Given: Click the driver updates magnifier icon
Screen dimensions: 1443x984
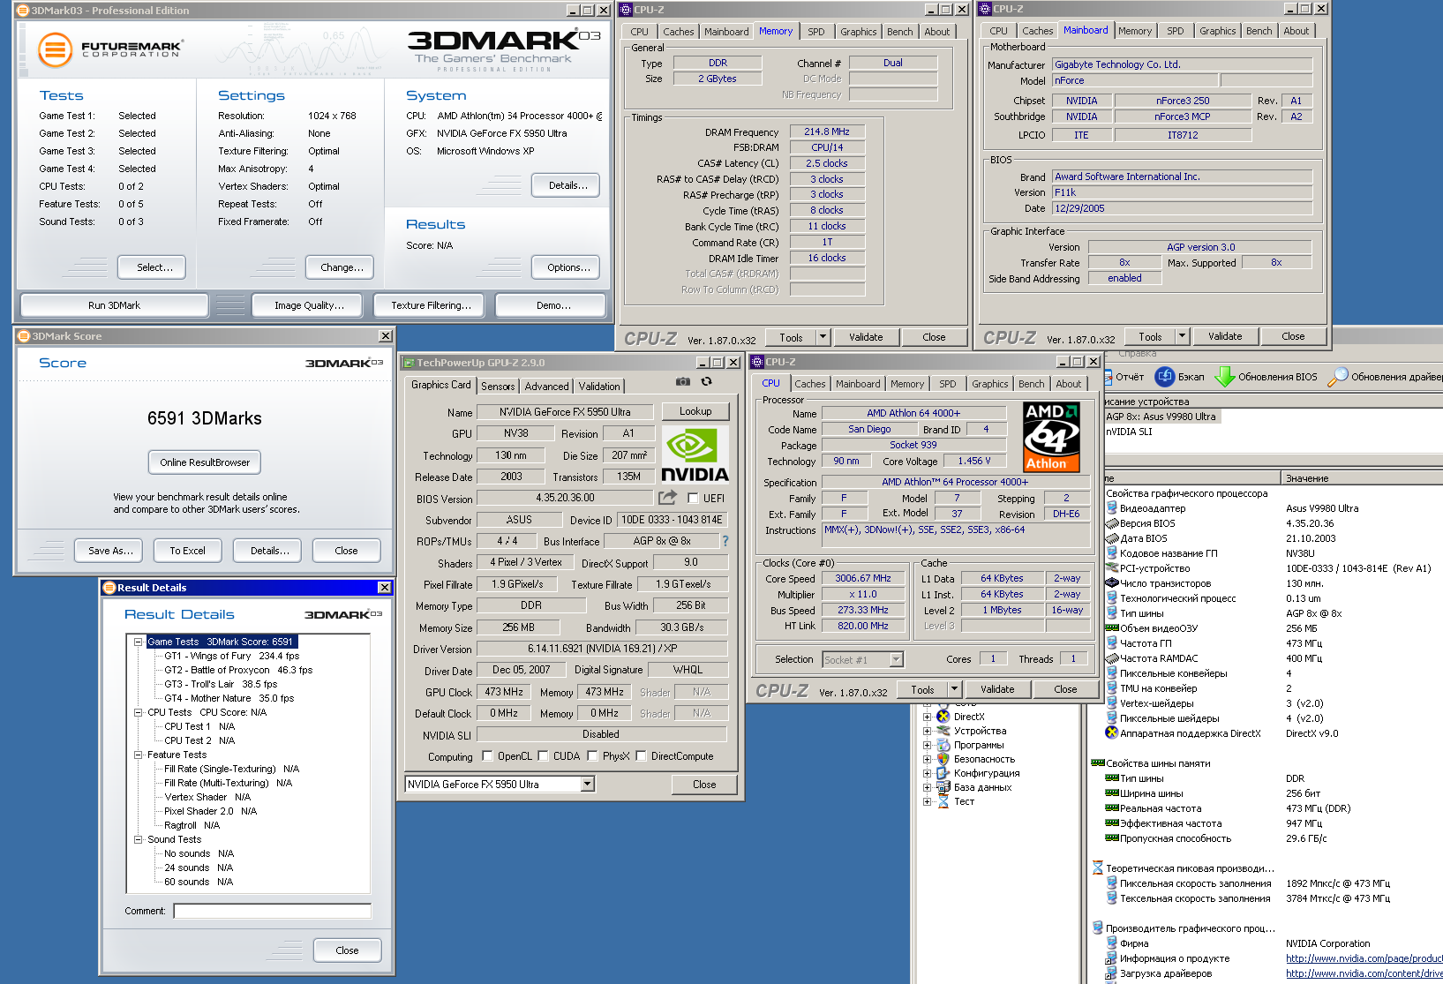Looking at the screenshot, I should (1337, 377).
